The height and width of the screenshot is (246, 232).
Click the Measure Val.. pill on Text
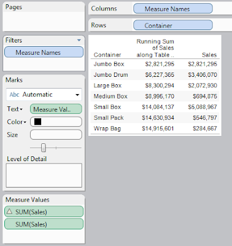[56, 109]
